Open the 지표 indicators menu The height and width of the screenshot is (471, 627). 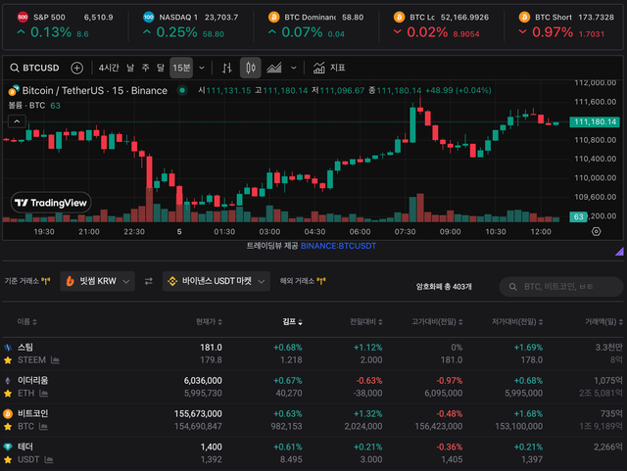329,68
